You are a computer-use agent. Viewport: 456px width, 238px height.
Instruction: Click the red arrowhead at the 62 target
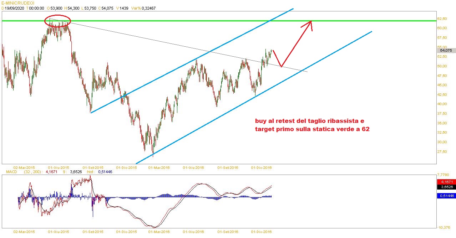point(311,21)
